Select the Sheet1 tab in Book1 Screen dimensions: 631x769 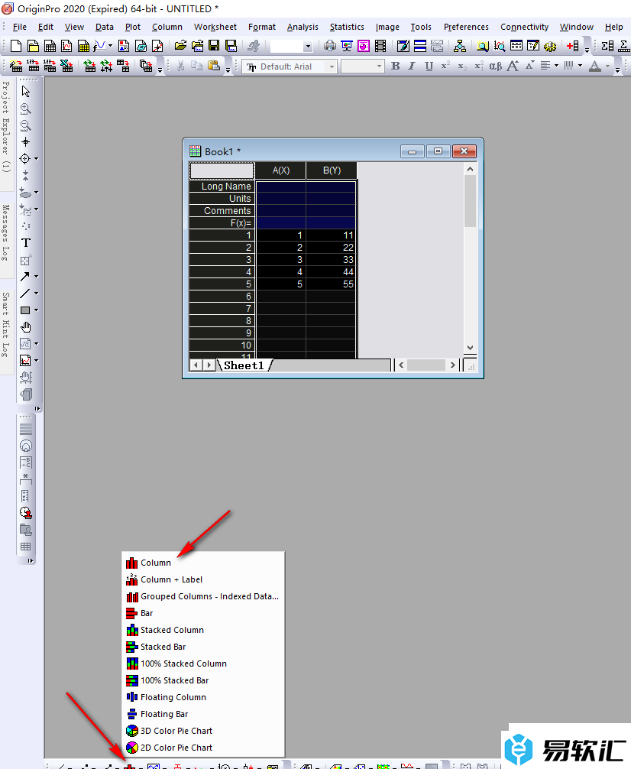(244, 365)
